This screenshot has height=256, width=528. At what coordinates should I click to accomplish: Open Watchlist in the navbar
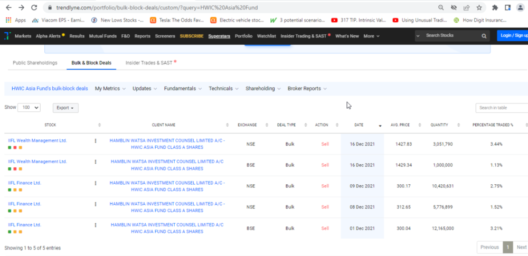[x=266, y=36]
